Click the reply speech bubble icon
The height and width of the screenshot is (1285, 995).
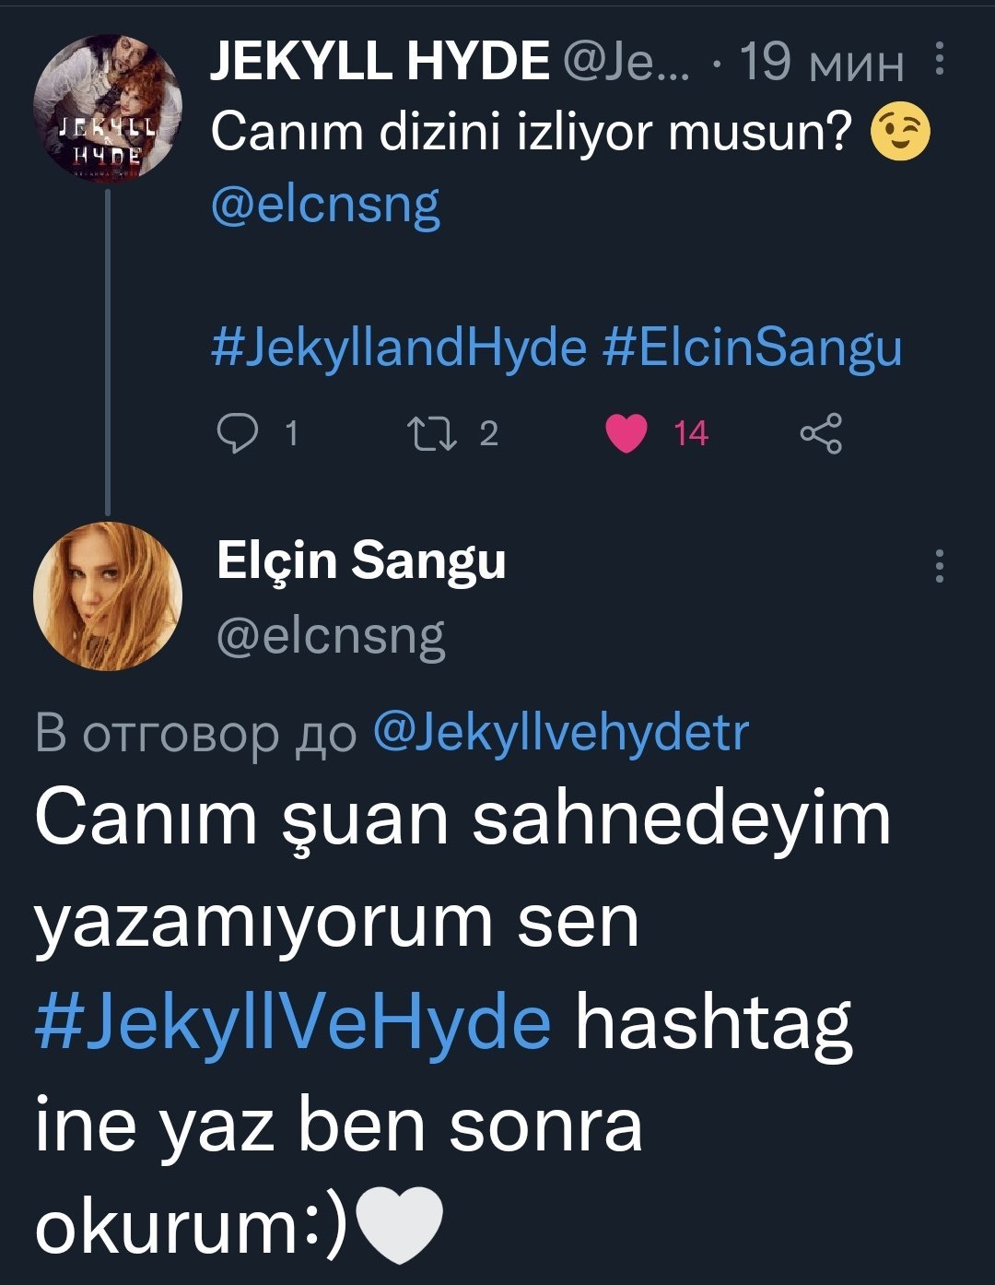237,432
